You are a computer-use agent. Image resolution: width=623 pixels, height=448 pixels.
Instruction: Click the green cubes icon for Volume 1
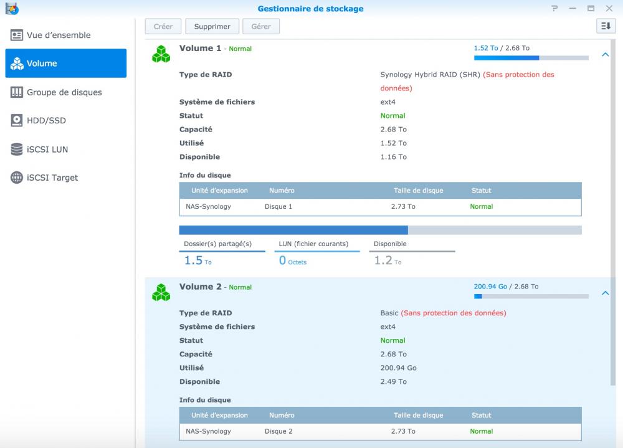tap(161, 54)
